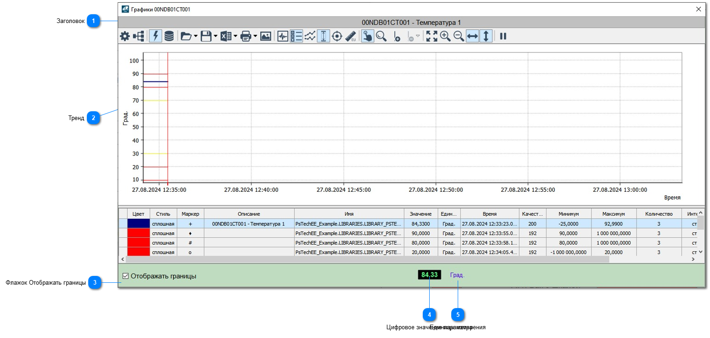Select the value cell 84,3300
710x338 pixels.
pyautogui.click(x=421, y=224)
